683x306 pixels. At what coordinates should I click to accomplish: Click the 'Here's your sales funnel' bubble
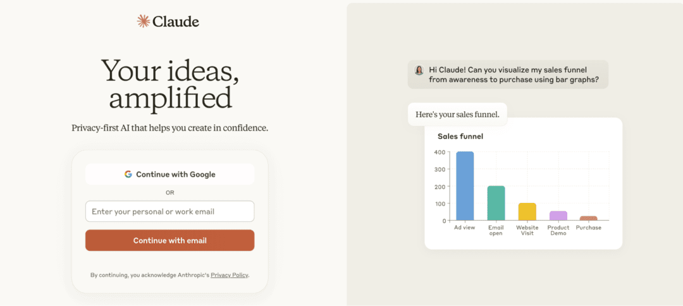[x=457, y=114]
